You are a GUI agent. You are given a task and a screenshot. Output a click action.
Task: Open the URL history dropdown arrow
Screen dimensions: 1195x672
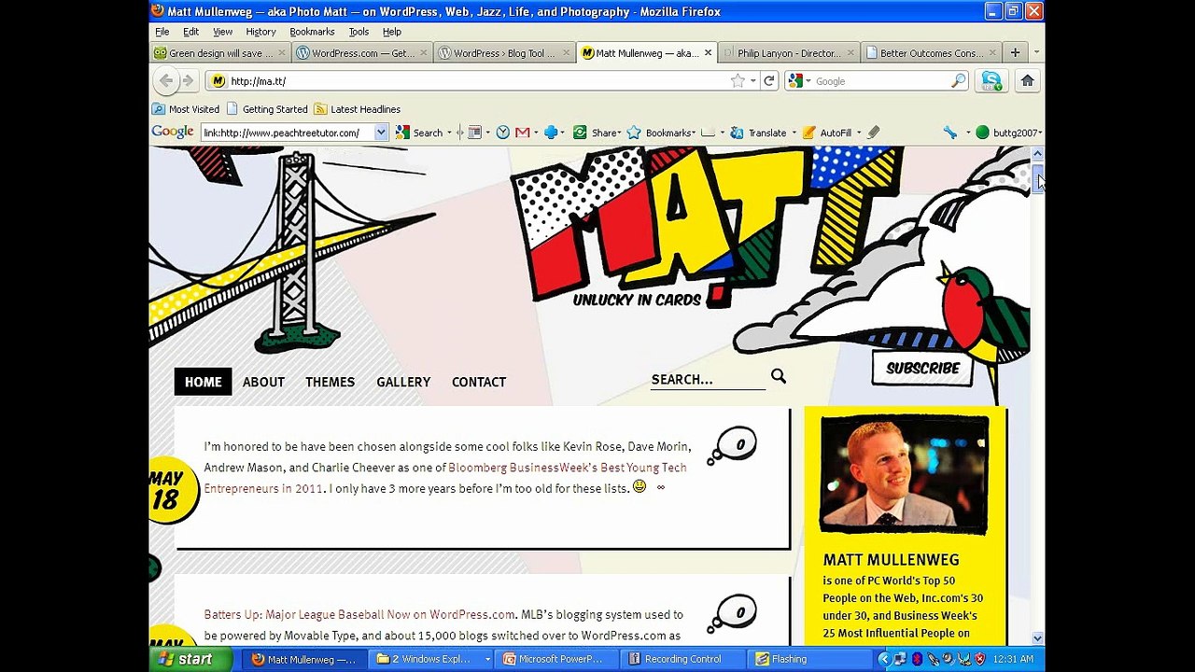[x=752, y=81]
